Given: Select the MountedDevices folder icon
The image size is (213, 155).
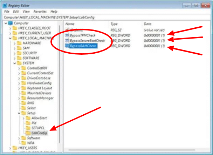Looking at the screenshot, I should click(23, 93).
